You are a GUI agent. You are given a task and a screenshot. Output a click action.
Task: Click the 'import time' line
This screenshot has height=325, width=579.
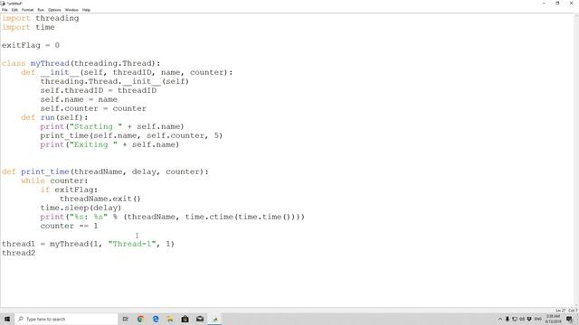click(x=28, y=27)
